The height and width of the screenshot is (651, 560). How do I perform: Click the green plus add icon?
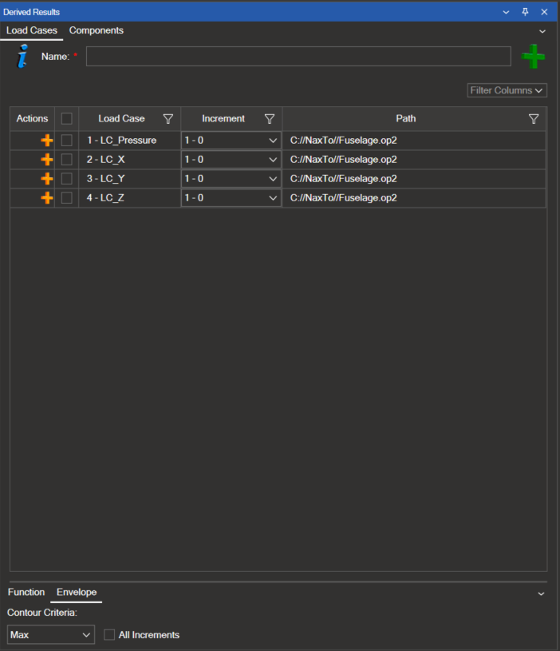[x=533, y=57]
